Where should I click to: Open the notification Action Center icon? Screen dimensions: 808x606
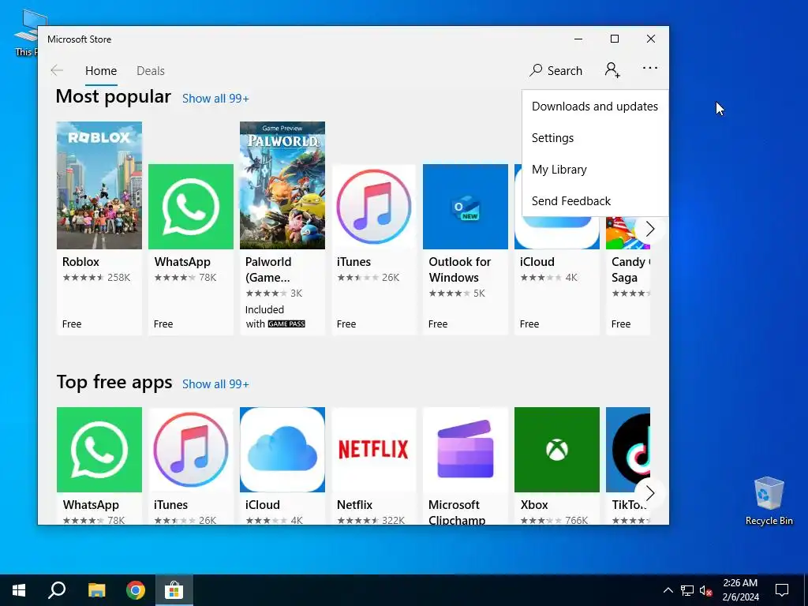pyautogui.click(x=782, y=590)
